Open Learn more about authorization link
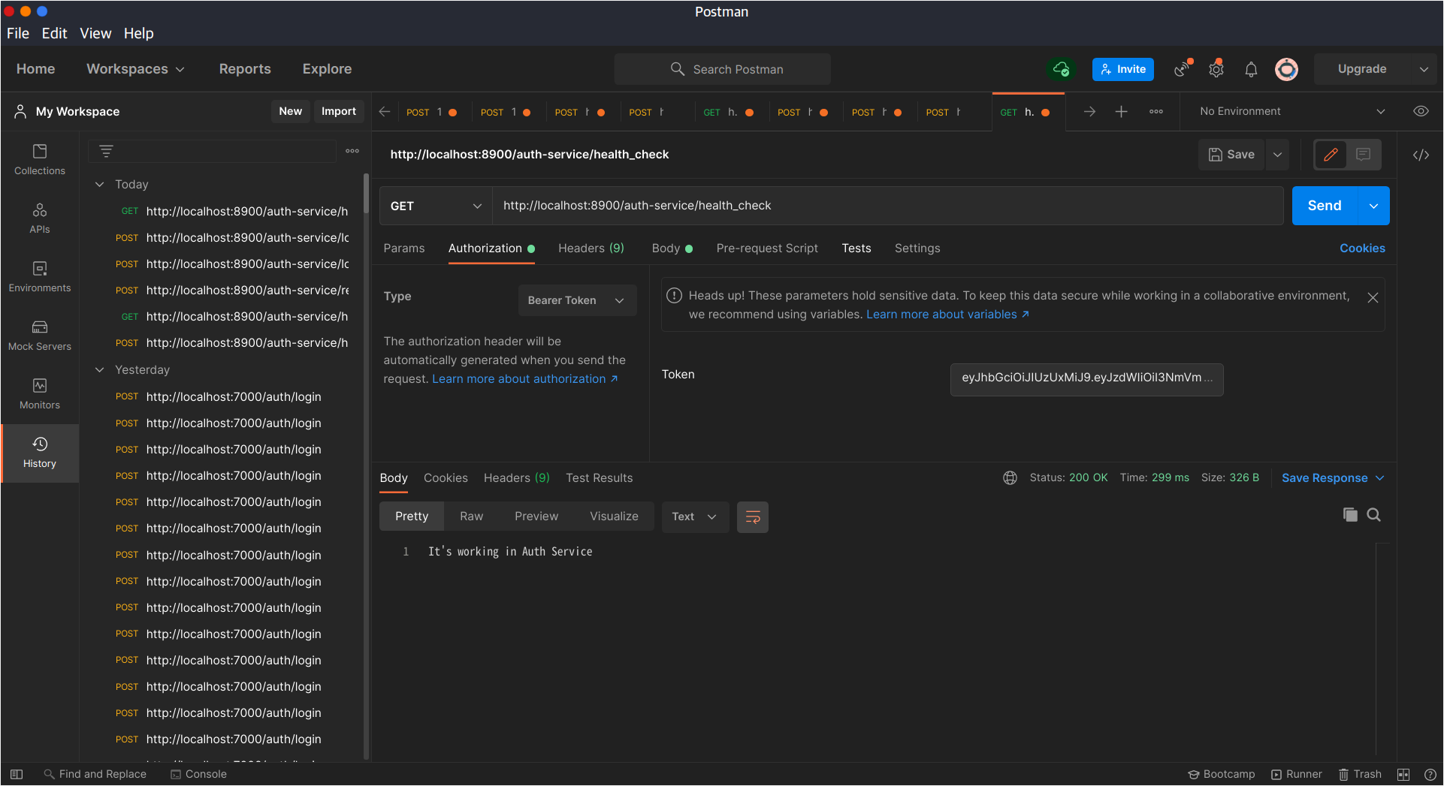1444x786 pixels. coord(525,379)
